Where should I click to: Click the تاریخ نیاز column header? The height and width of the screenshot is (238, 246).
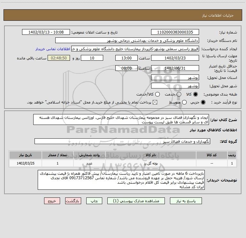click(x=26, y=155)
